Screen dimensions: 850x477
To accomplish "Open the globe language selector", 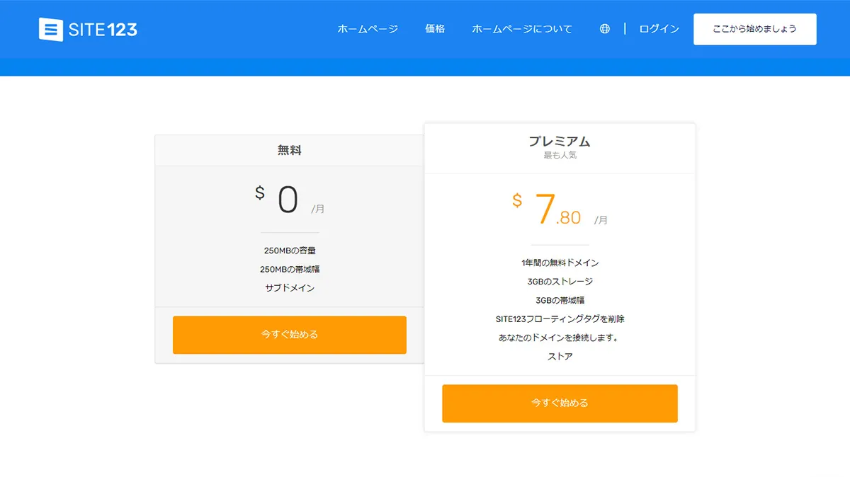I will 604,29.
